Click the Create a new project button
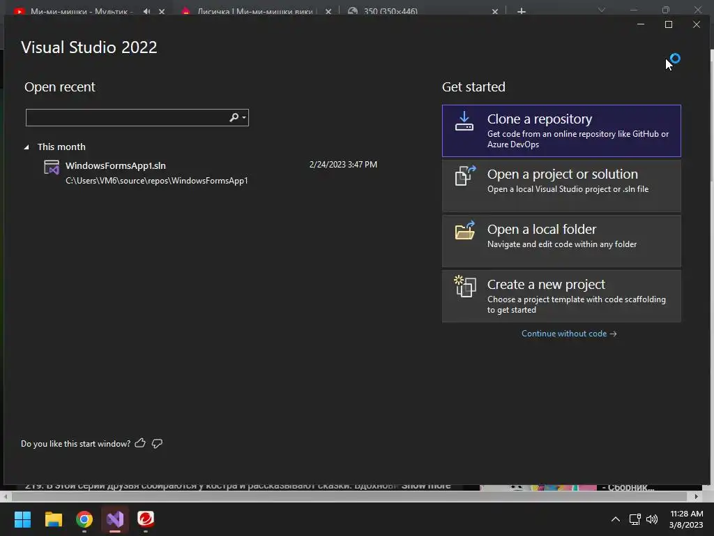This screenshot has width=714, height=536. tap(561, 296)
